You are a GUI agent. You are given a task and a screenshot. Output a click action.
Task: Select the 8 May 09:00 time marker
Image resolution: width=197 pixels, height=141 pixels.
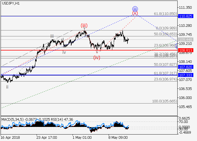click(118, 137)
